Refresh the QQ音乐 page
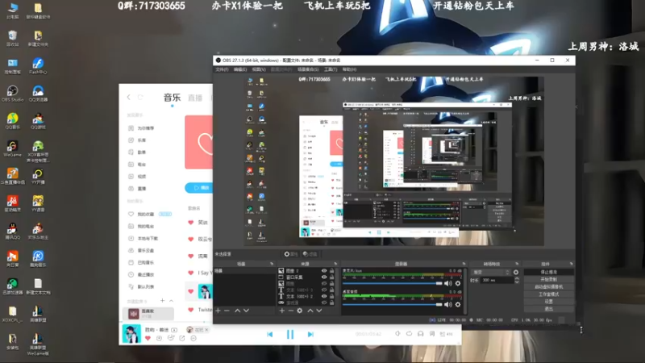This screenshot has width=645, height=363. pyautogui.click(x=140, y=97)
